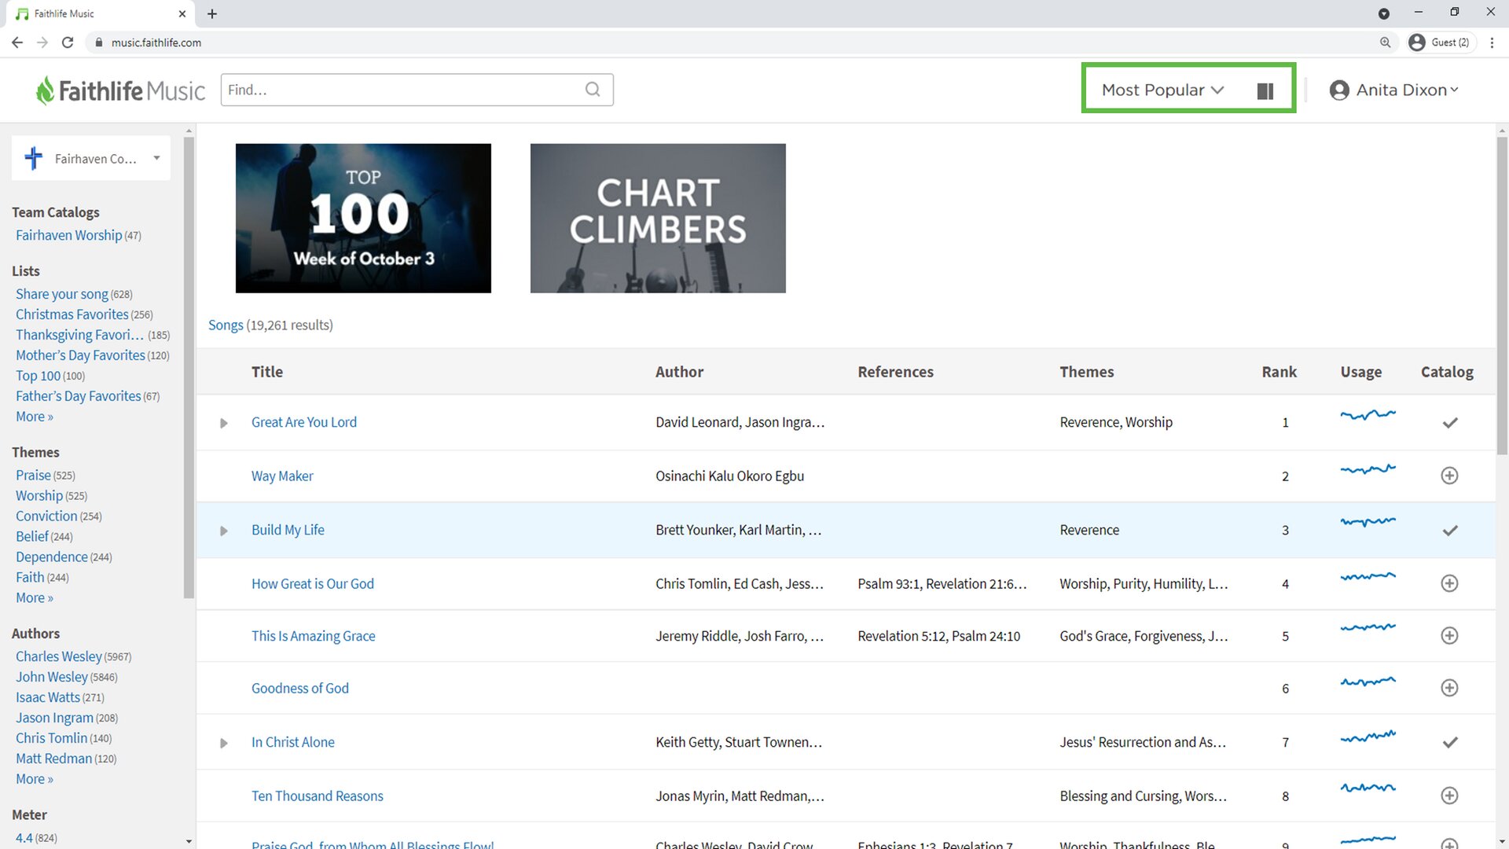Screen dimensions: 1509x849
Task: Open Fairhaven Worship team catalog
Action: tap(69, 235)
